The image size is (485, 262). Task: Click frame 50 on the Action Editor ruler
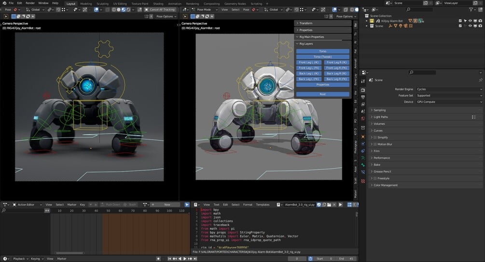tap(108, 211)
